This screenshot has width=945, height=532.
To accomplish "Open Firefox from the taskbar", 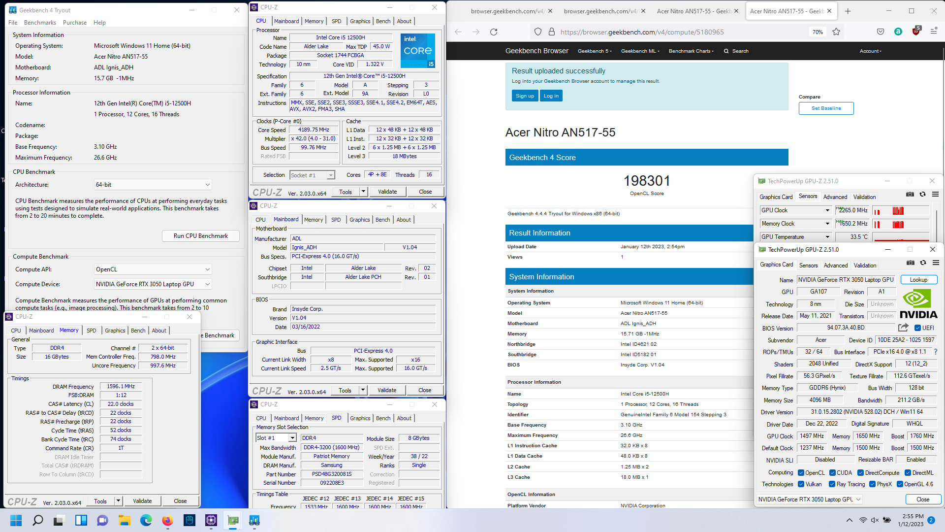I will pyautogui.click(x=168, y=520).
